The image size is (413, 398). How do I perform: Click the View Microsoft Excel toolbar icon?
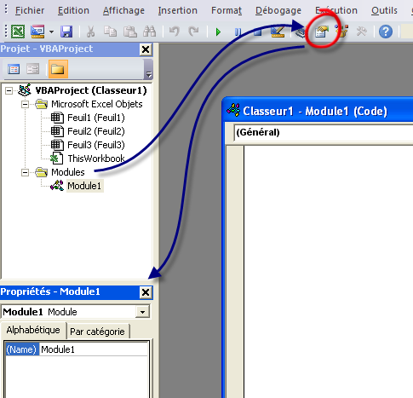(x=18, y=32)
